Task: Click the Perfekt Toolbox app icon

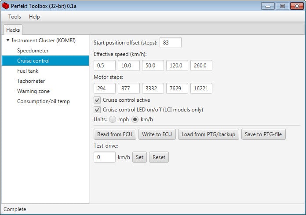Action: [6, 6]
